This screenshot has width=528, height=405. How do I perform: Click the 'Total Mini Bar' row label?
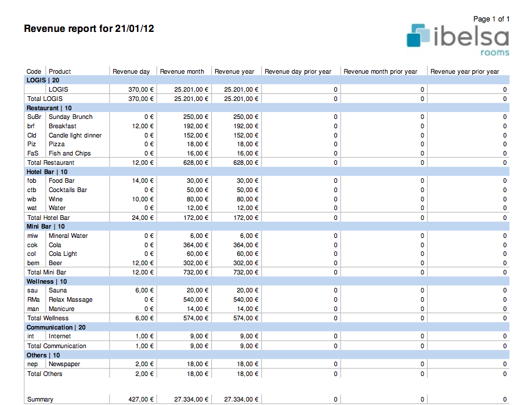(46, 272)
